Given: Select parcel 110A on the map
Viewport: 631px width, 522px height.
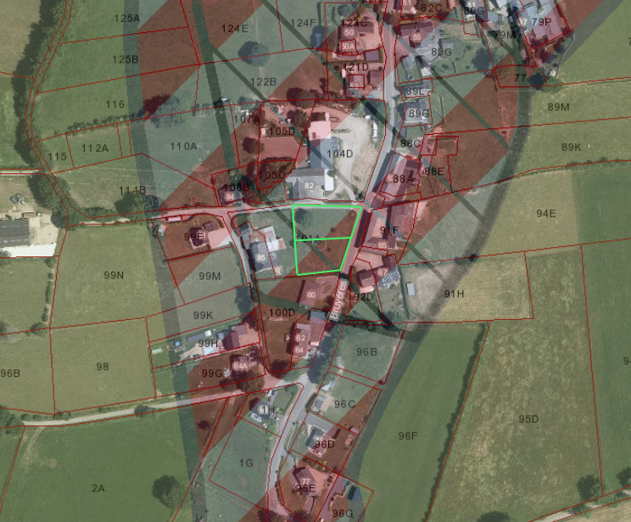Looking at the screenshot, I should 183,146.
